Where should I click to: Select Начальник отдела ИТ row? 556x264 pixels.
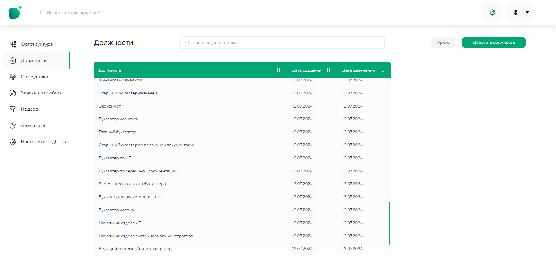point(242,223)
